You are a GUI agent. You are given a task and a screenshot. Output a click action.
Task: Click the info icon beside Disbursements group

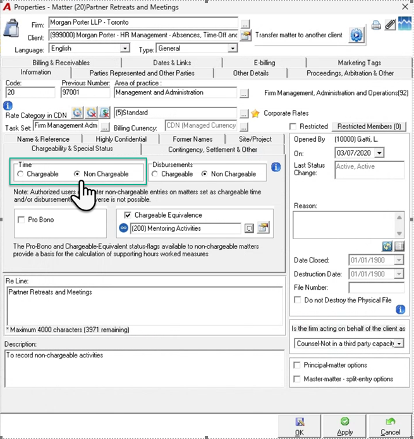coord(276,167)
